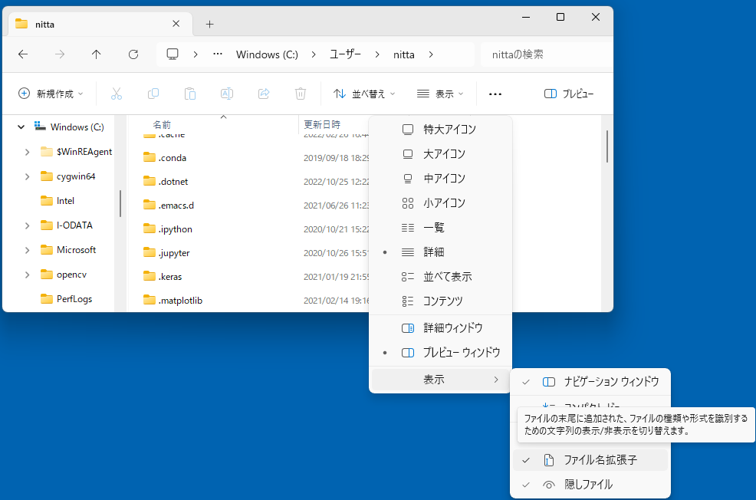
Task: Select 大アイコン view in menu
Action: [x=444, y=154]
